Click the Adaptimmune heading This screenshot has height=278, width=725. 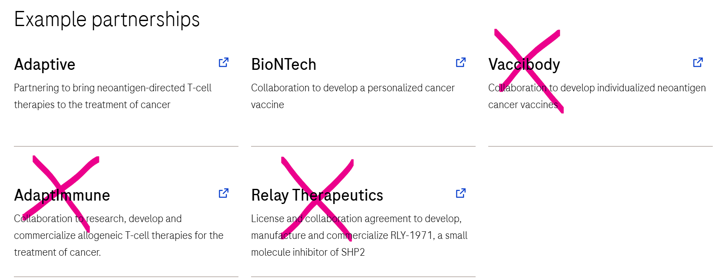click(x=62, y=195)
